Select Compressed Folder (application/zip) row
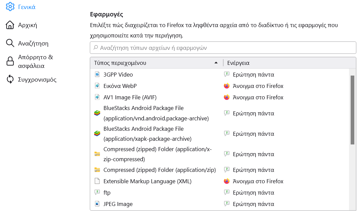Screen dimensions: 361x215 220,170
